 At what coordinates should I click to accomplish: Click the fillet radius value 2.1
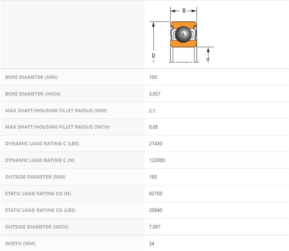pos(152,111)
